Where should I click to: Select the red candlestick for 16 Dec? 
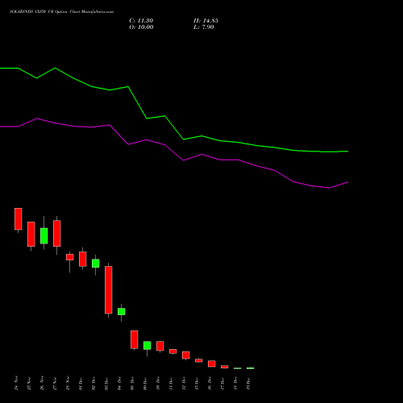tap(212, 364)
